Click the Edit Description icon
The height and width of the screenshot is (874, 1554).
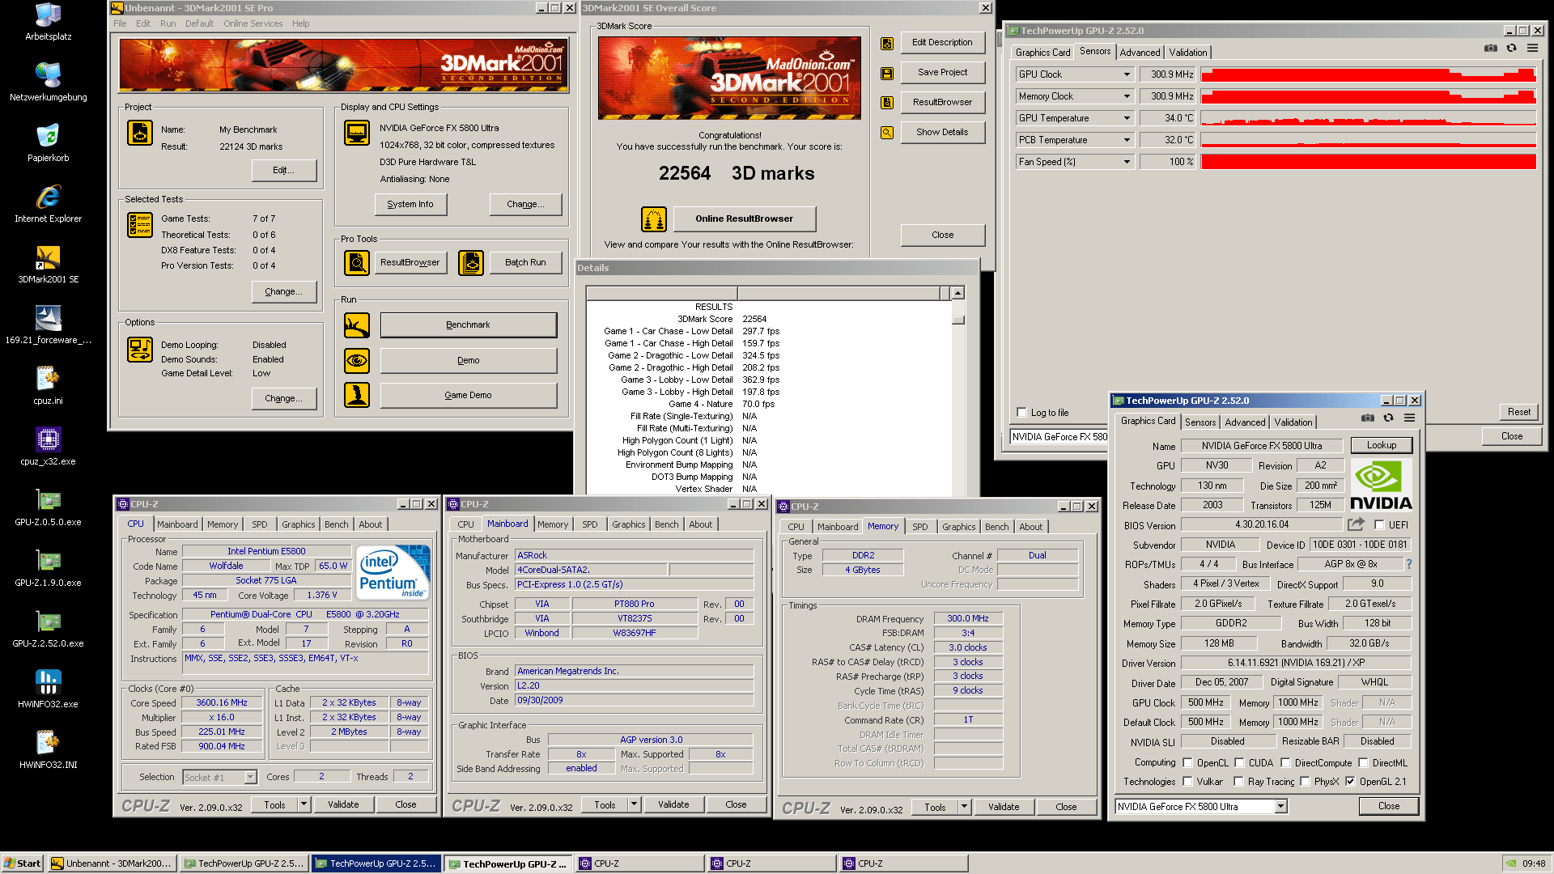tap(887, 43)
